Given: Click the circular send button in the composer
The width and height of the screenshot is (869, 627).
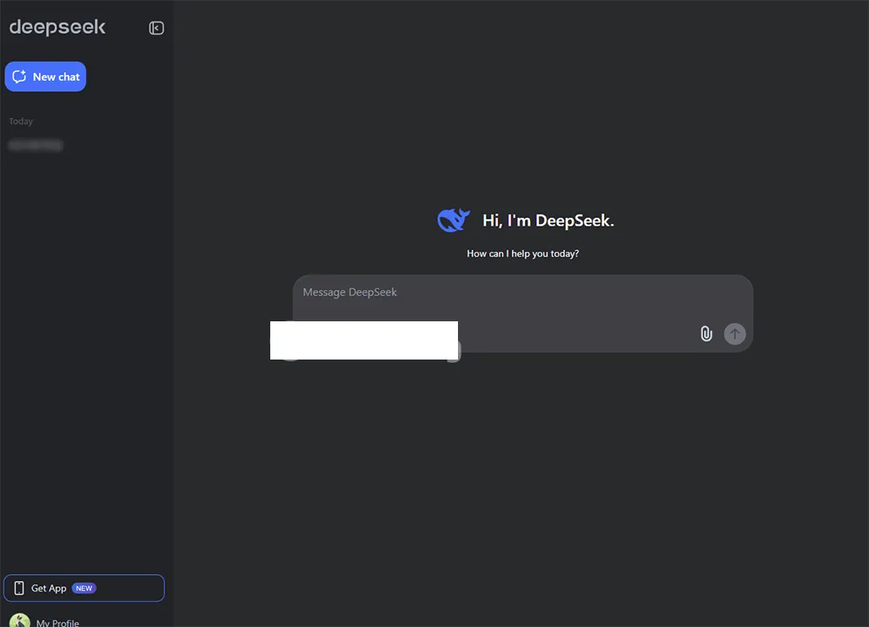Looking at the screenshot, I should point(734,333).
